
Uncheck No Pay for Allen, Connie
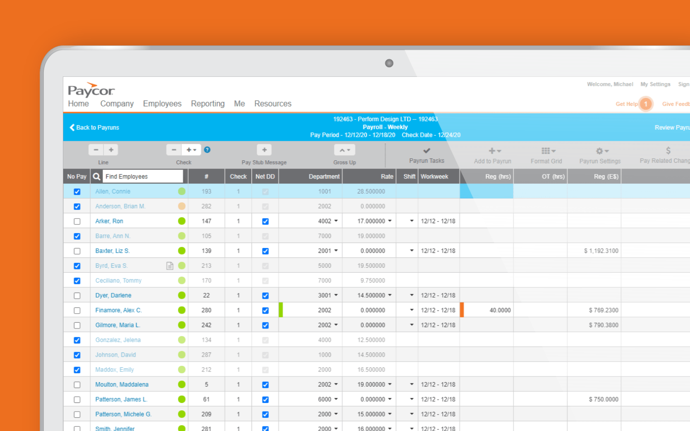(77, 192)
